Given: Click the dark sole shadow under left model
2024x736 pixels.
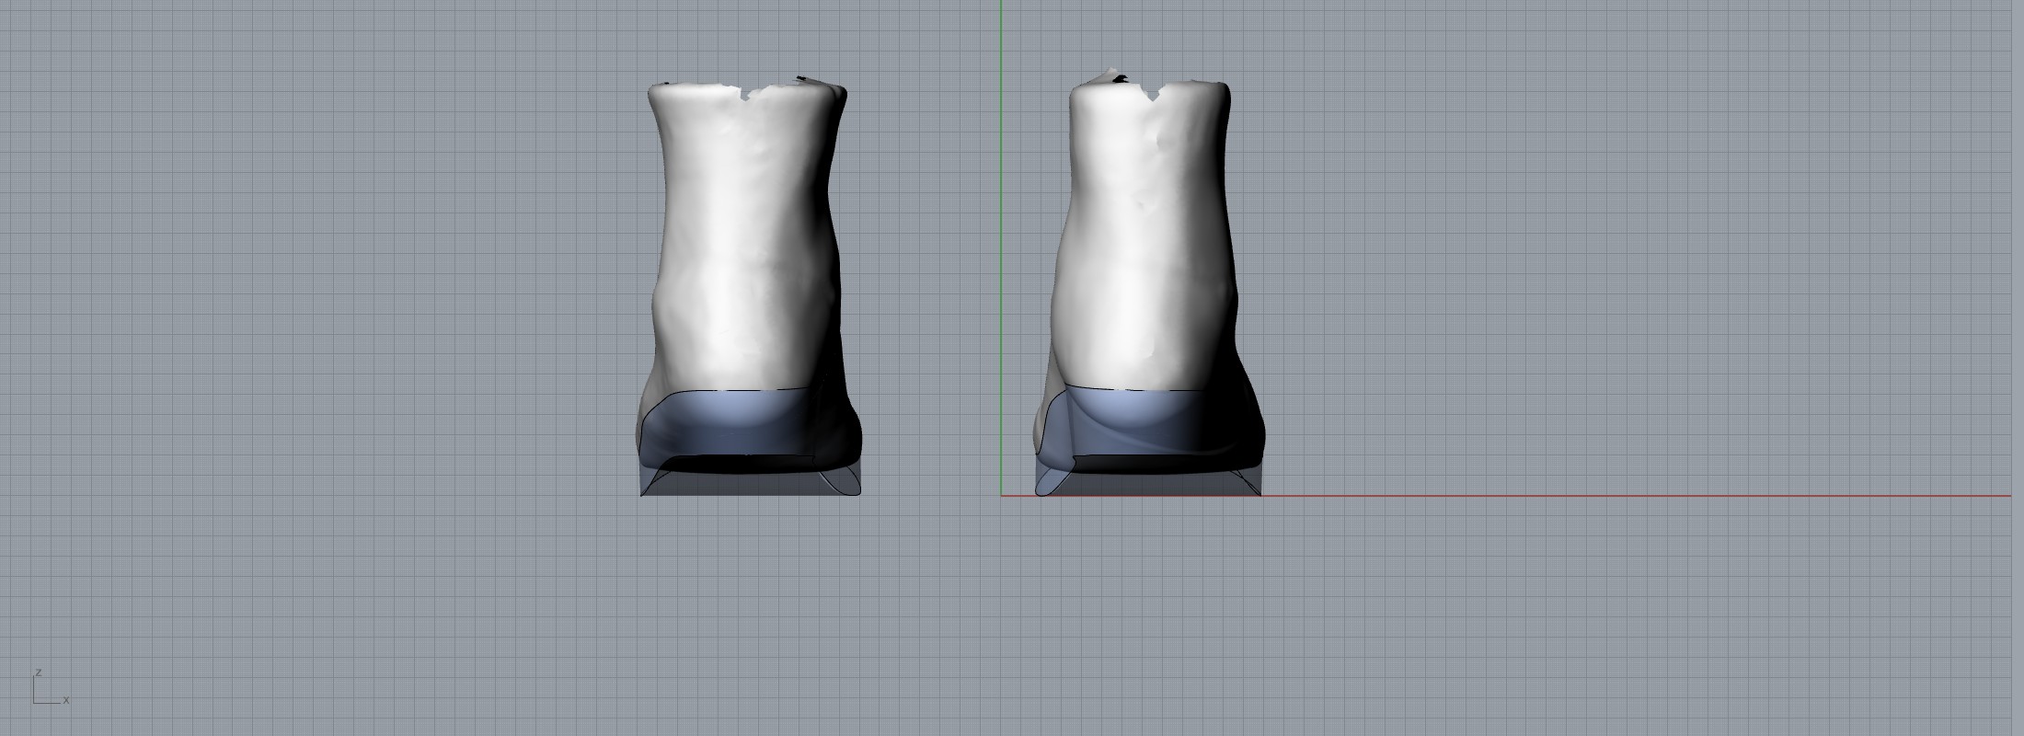Looking at the screenshot, I should tap(745, 465).
